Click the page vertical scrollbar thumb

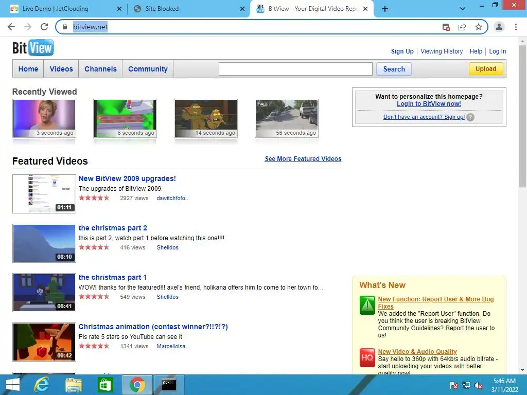522,116
